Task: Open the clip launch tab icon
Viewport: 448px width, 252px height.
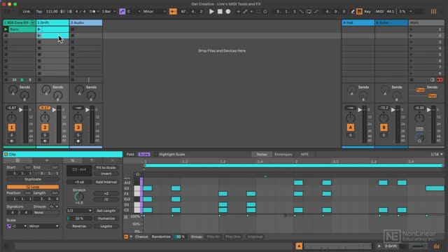Action: [x=47, y=160]
